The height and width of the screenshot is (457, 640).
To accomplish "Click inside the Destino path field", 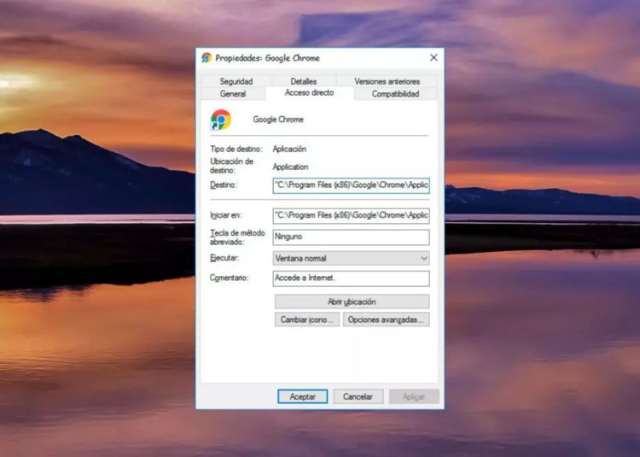I will pos(351,185).
